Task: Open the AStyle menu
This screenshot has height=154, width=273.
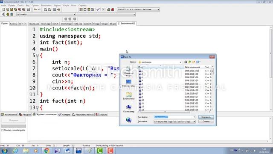Action: tap(66, 6)
